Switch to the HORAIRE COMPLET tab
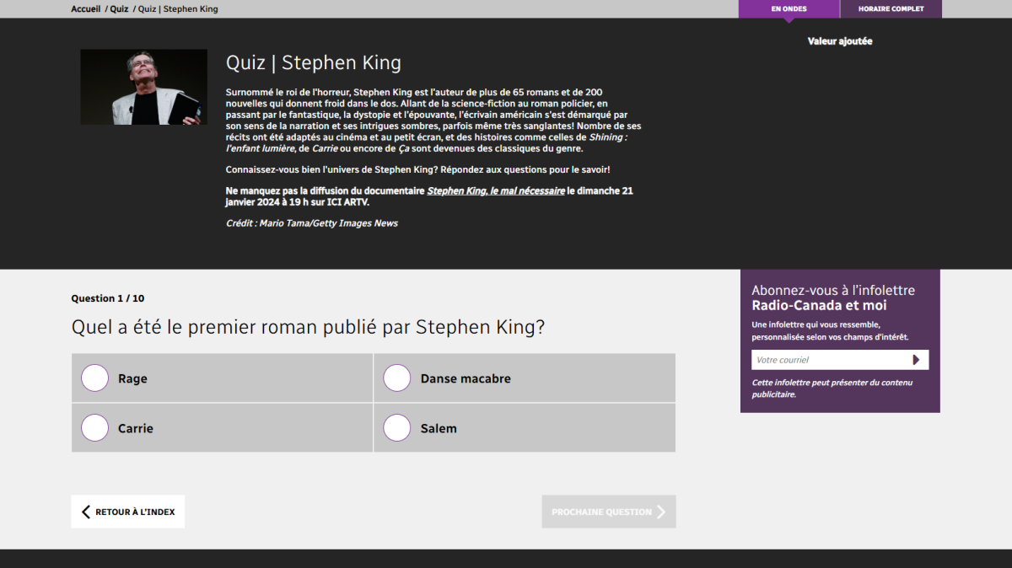Screen dimensions: 1012x568 pos(891,9)
